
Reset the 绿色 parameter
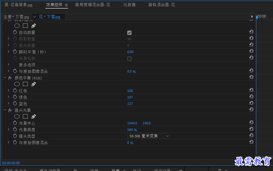[251, 96]
